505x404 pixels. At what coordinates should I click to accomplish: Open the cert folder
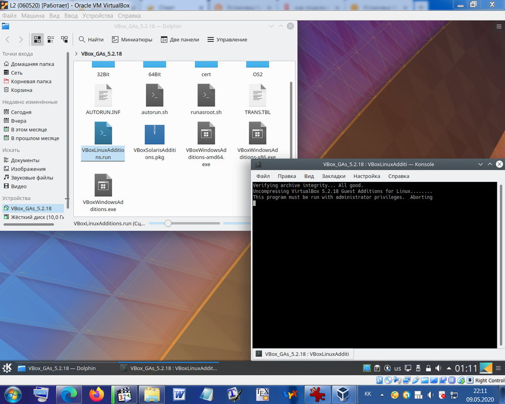pos(206,70)
